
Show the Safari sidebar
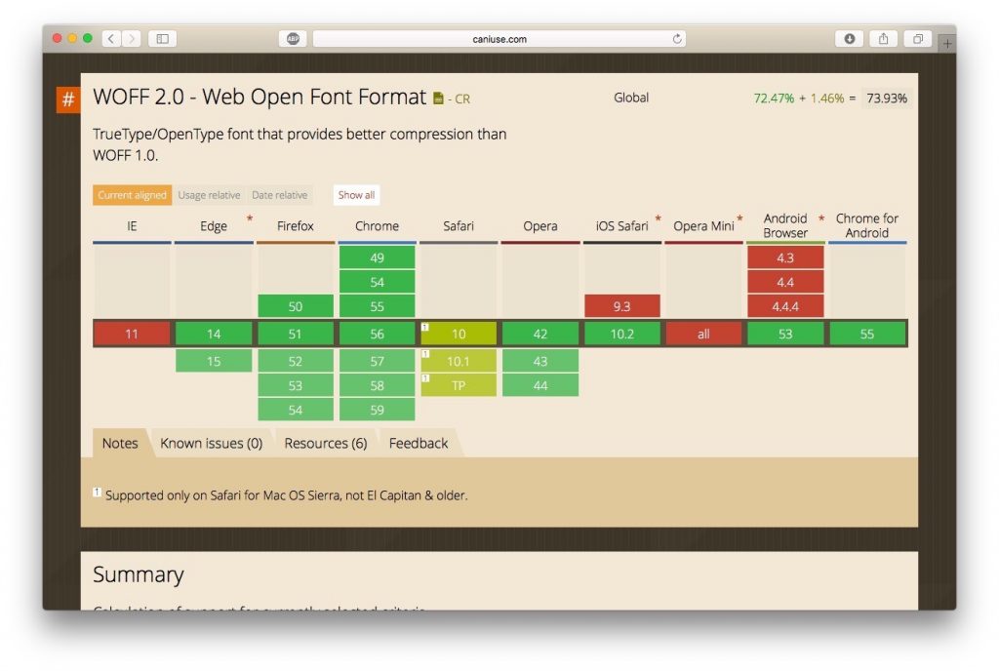pyautogui.click(x=163, y=39)
